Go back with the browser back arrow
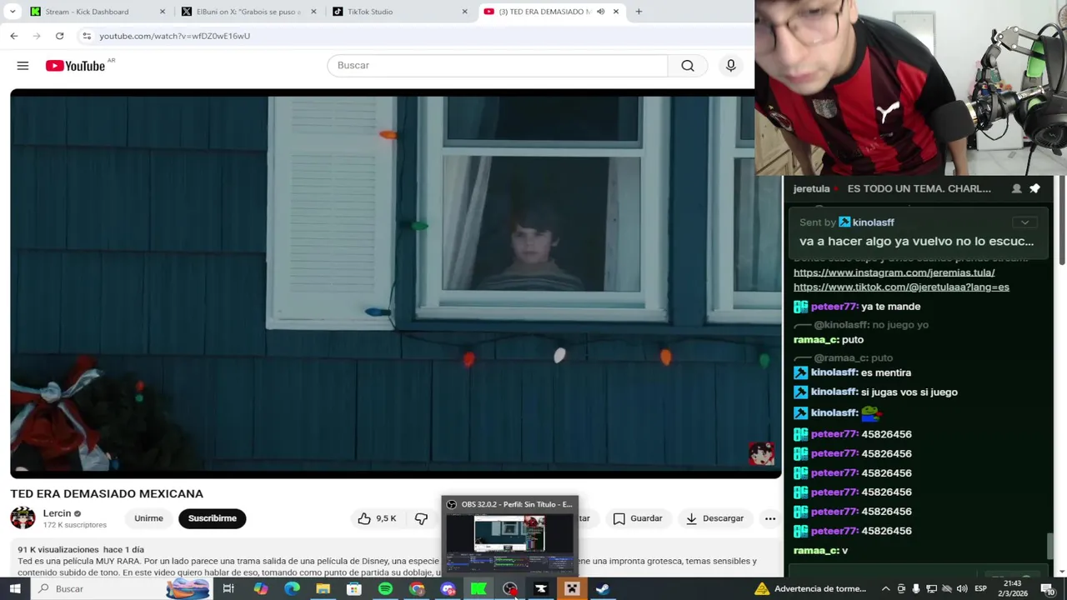Image resolution: width=1067 pixels, height=600 pixels. click(x=14, y=36)
